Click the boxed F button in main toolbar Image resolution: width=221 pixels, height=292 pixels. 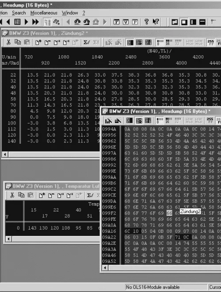point(116,22)
